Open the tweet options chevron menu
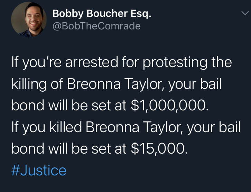This screenshot has width=251, height=192. coord(244,13)
